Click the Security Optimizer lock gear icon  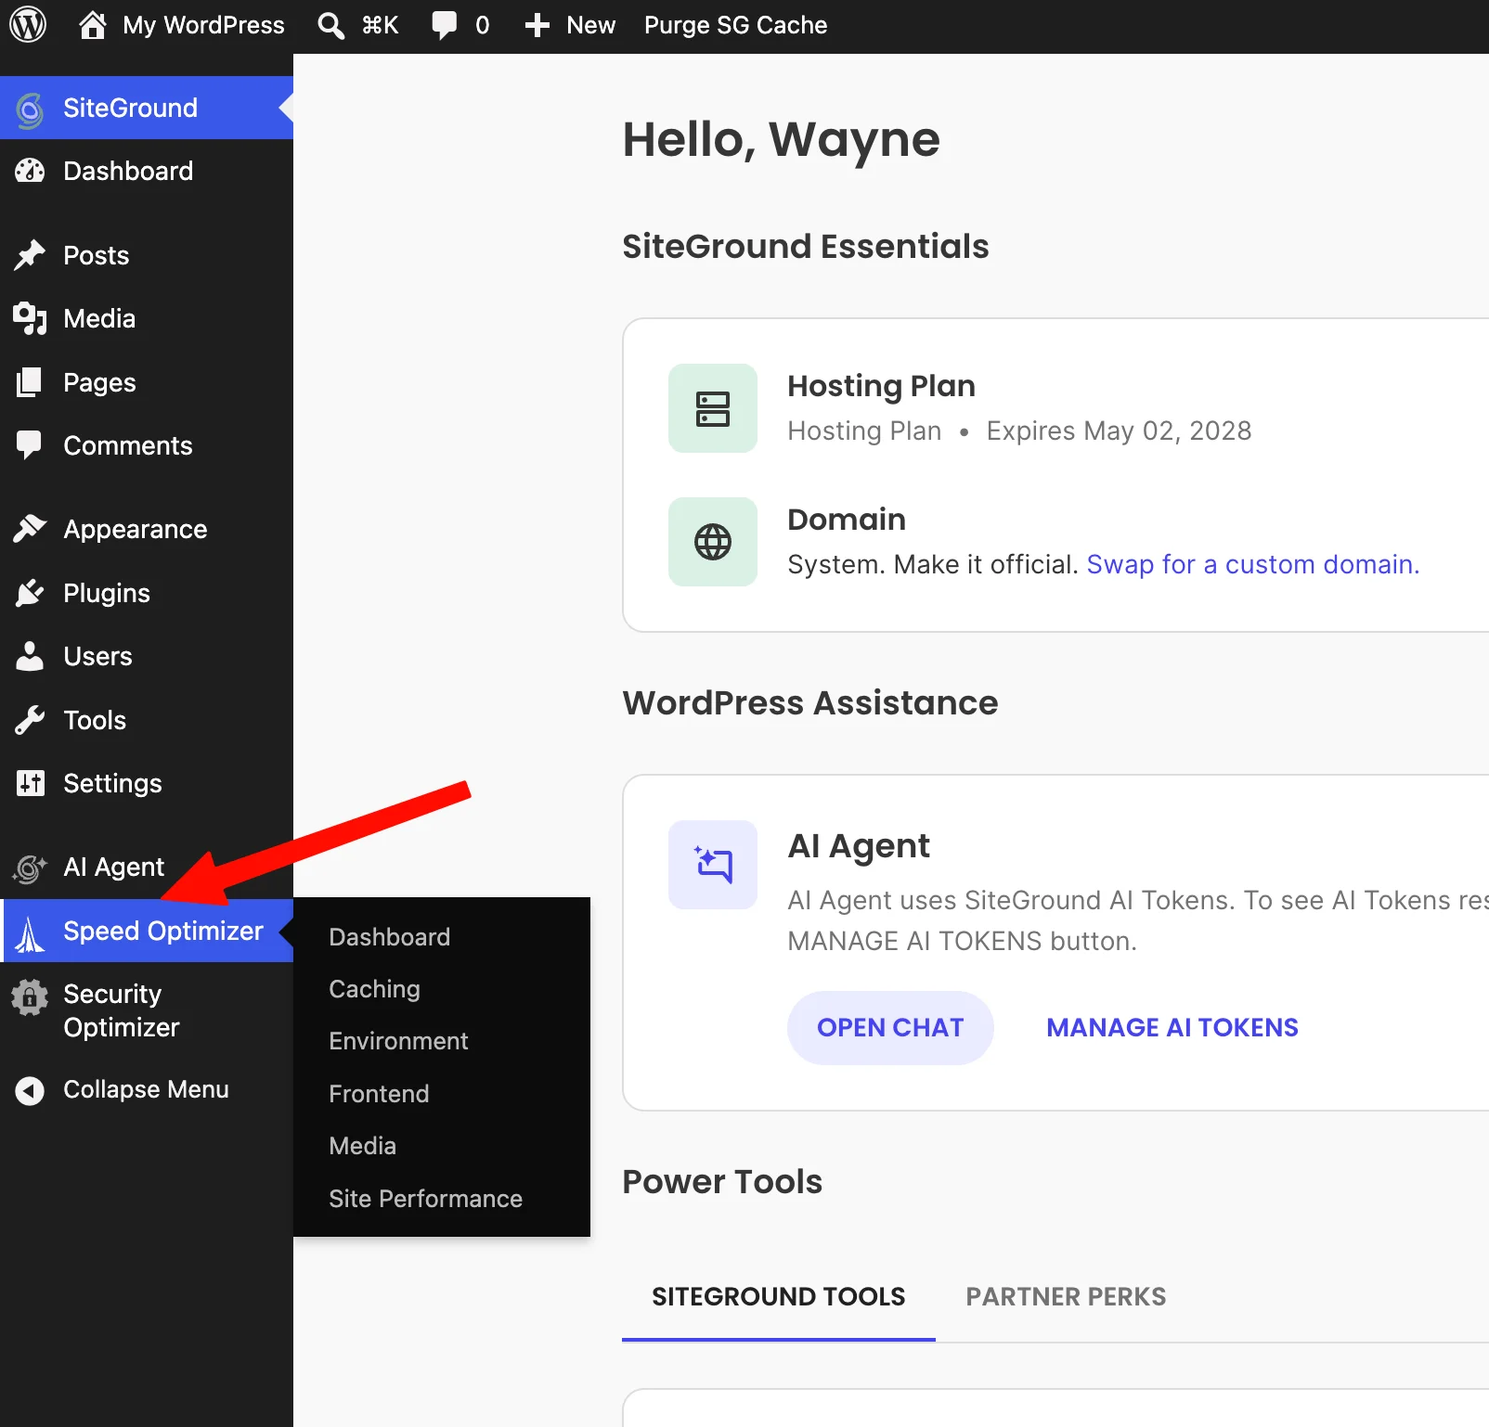[x=30, y=997]
